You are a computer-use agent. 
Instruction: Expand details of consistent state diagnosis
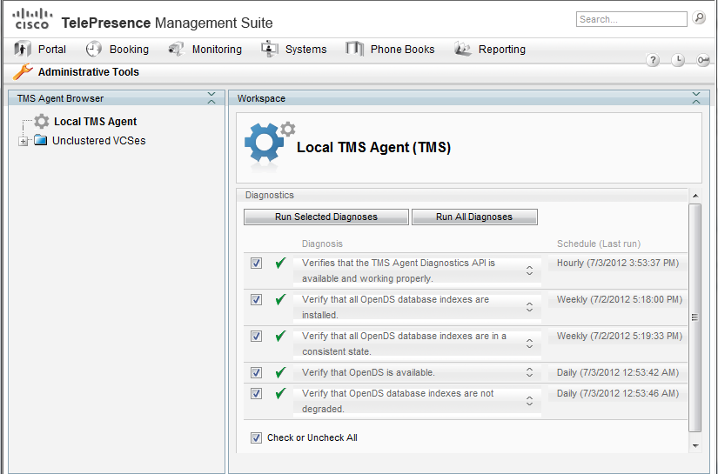[529, 344]
